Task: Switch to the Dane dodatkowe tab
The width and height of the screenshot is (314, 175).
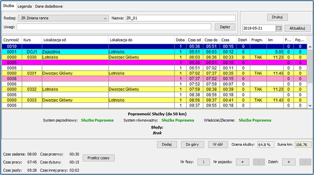Action: pyautogui.click(x=49, y=7)
